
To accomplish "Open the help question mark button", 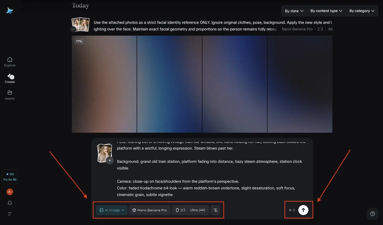I will 373,214.
